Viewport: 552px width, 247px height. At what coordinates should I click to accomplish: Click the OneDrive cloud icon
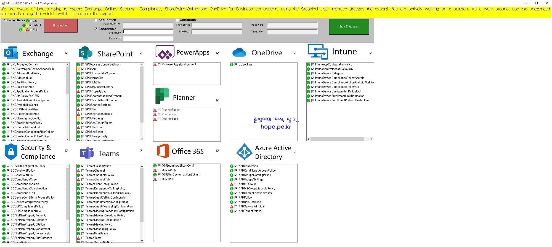pos(239,52)
